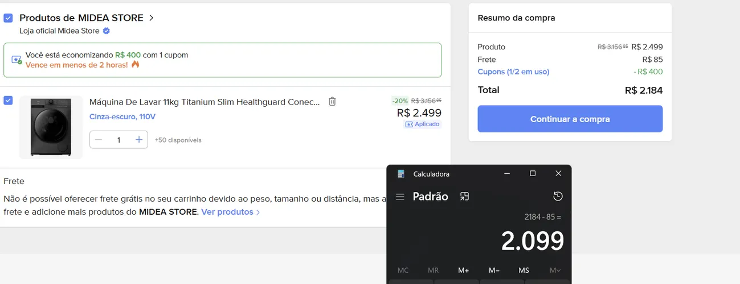Viewport: 740px width, 284px height.
Task: Delete the washing machine with trash icon
Action: click(x=332, y=102)
